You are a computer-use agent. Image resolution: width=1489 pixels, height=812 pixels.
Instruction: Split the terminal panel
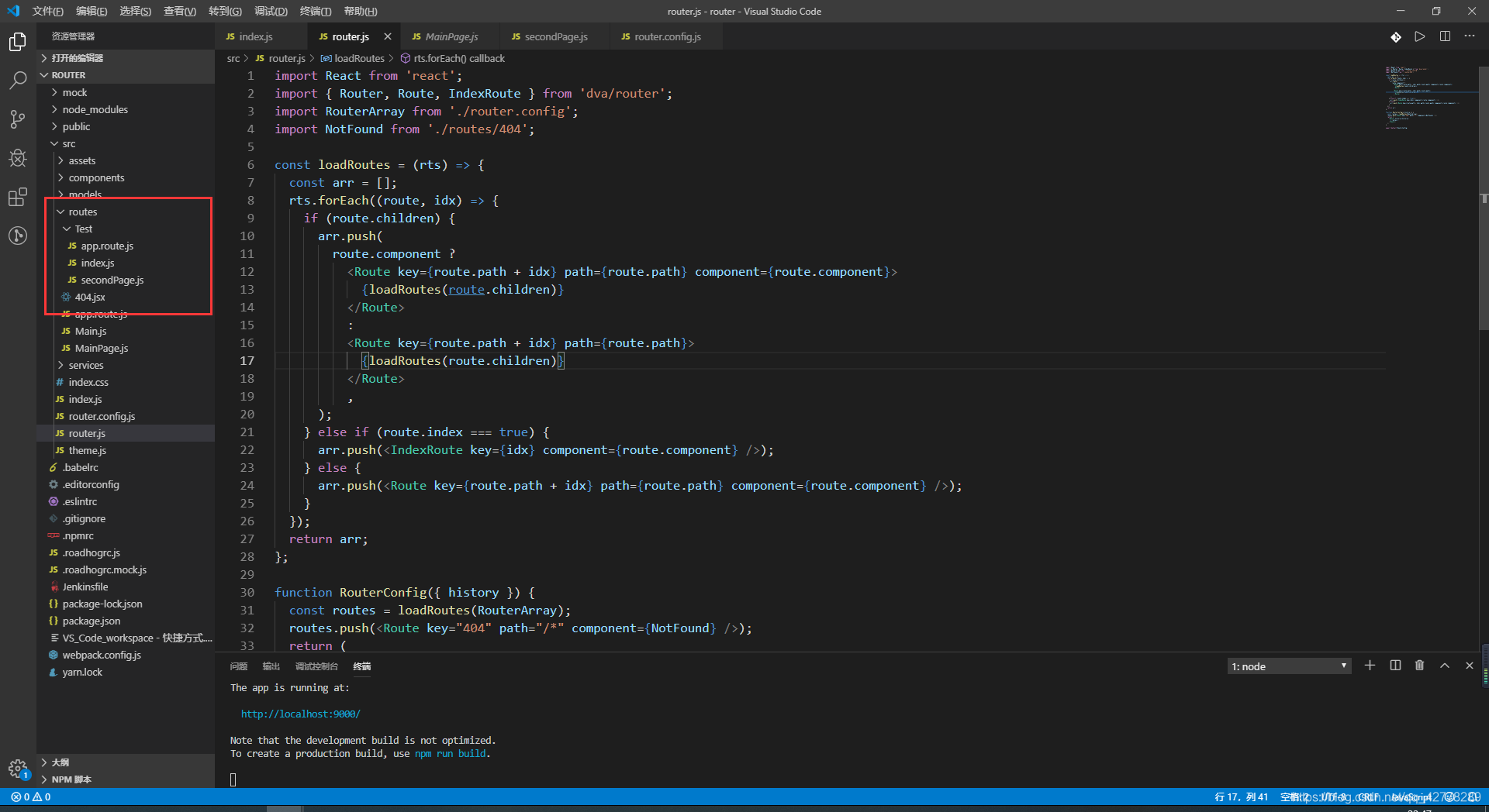[x=1395, y=666]
